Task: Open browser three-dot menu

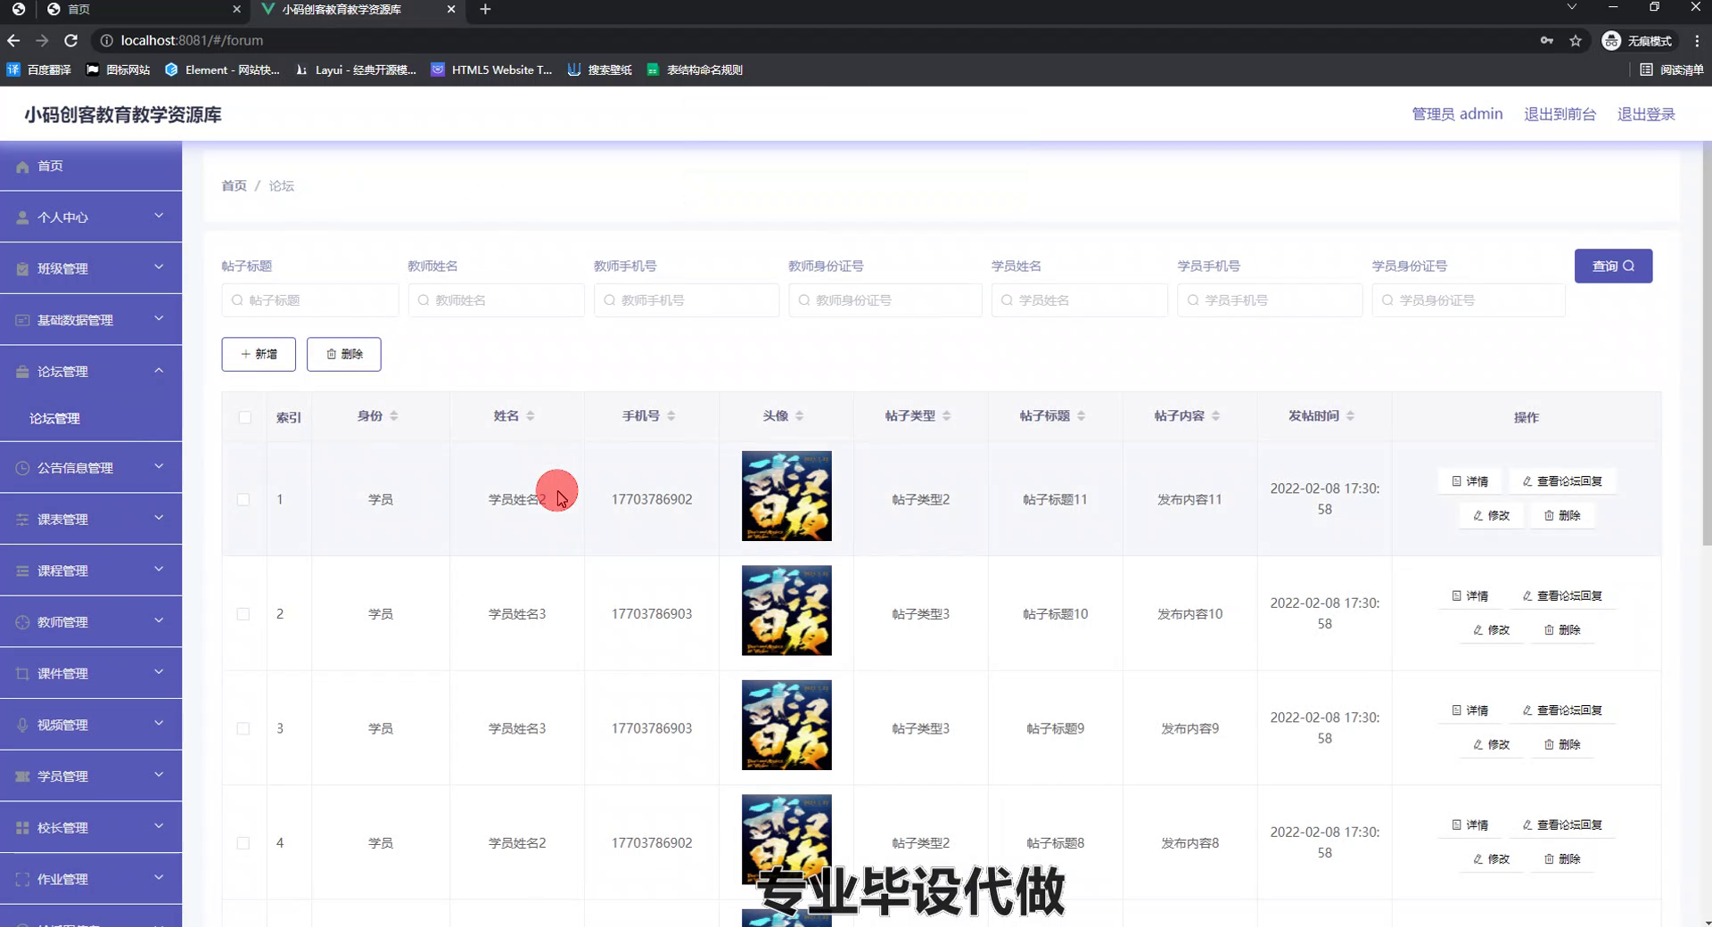Action: (x=1697, y=40)
